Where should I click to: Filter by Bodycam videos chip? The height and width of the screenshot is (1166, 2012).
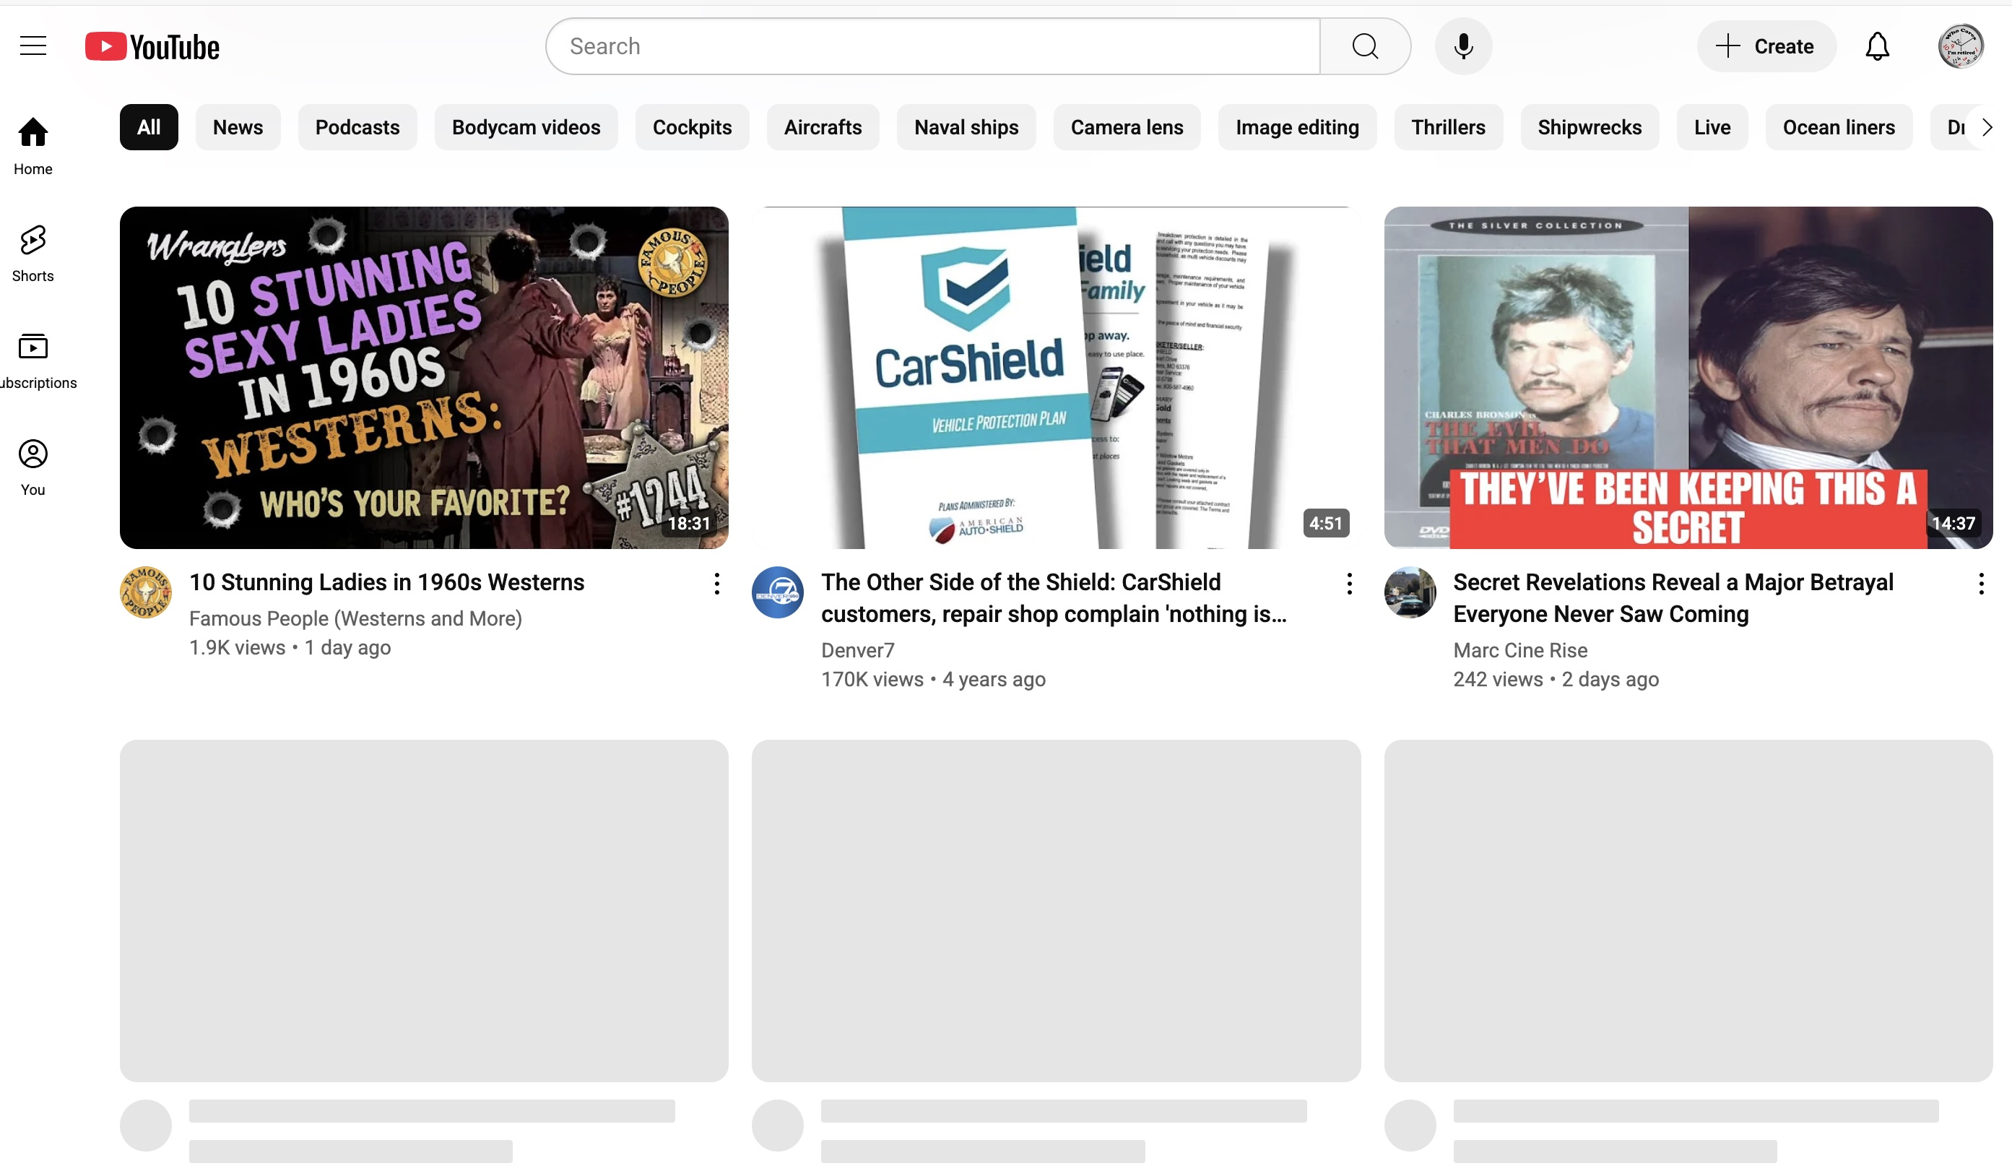tap(525, 127)
